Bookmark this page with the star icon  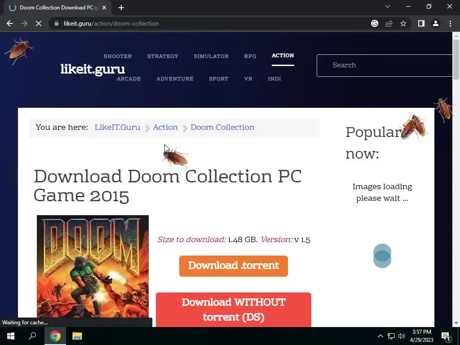point(403,23)
